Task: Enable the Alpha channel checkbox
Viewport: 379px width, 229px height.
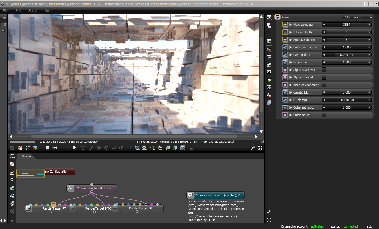Action: [x=324, y=77]
